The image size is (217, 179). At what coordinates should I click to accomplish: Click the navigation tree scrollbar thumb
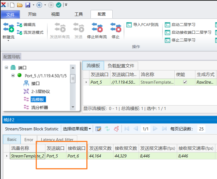tap(73, 78)
